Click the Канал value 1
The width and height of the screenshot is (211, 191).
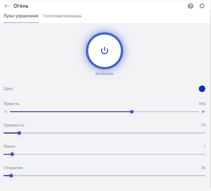pyautogui.click(x=204, y=146)
